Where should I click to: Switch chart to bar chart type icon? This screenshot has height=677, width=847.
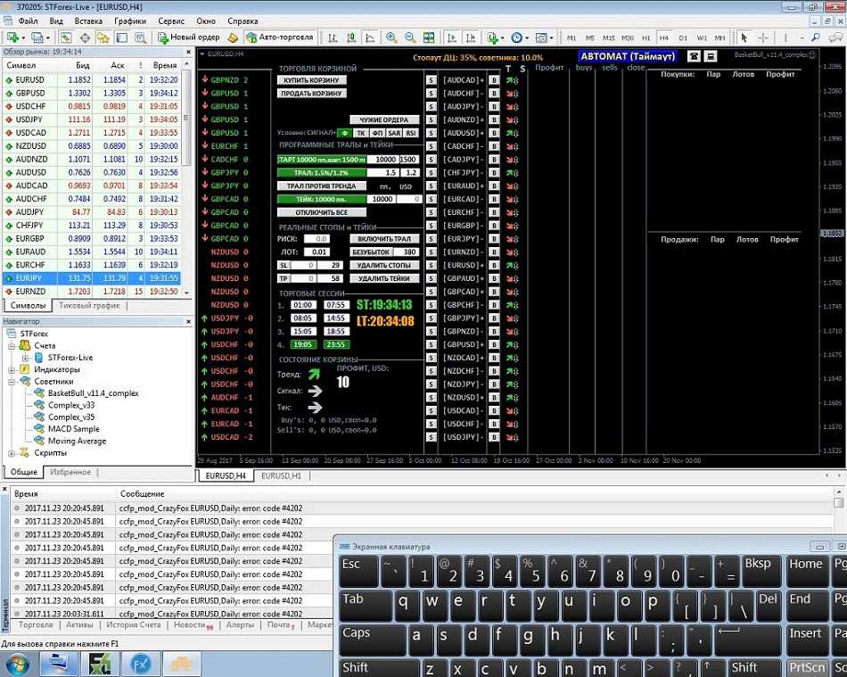333,37
